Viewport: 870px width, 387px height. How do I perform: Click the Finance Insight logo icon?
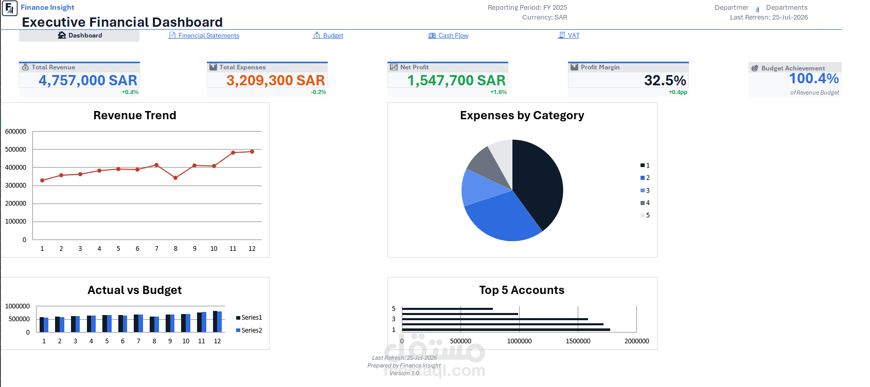pos(9,8)
